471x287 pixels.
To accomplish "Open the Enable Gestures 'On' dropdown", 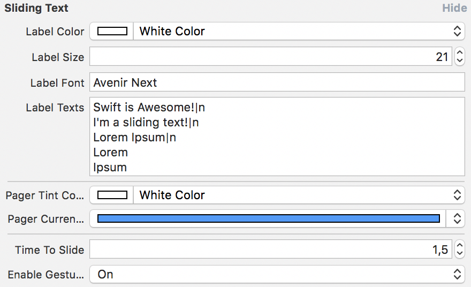I will [x=276, y=275].
